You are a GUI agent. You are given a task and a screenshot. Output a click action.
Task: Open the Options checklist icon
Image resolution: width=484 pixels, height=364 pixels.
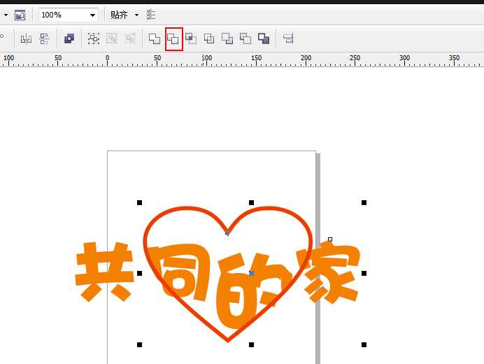151,15
